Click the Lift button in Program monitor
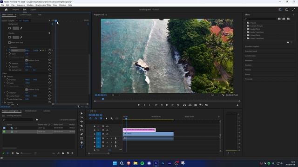 [184, 105]
